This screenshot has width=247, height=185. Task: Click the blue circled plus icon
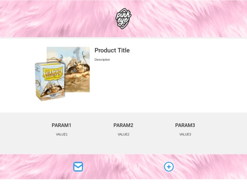[x=169, y=167]
